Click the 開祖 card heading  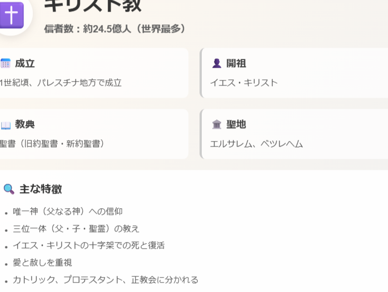(x=236, y=63)
